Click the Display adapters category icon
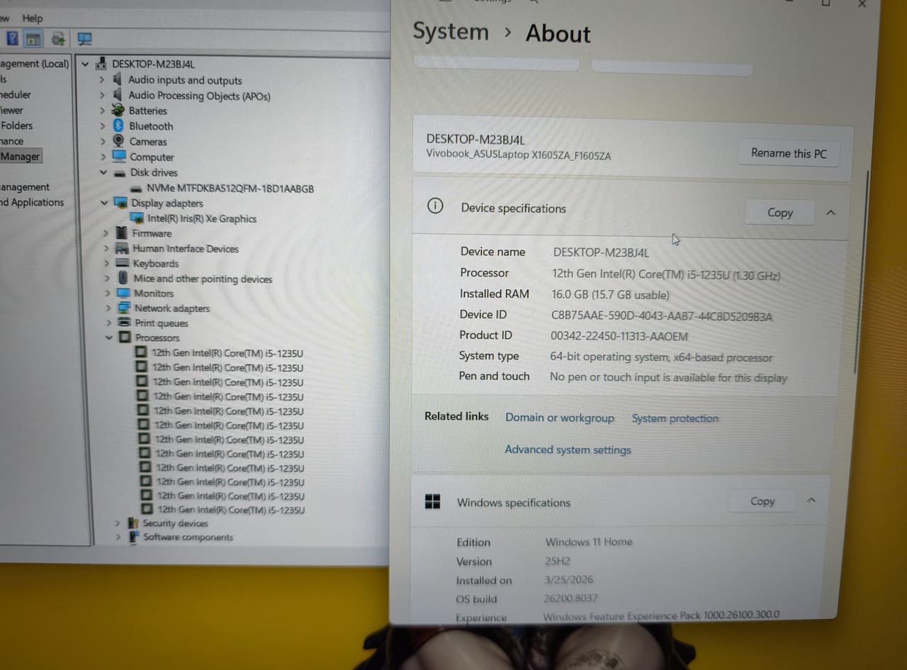 pos(120,203)
